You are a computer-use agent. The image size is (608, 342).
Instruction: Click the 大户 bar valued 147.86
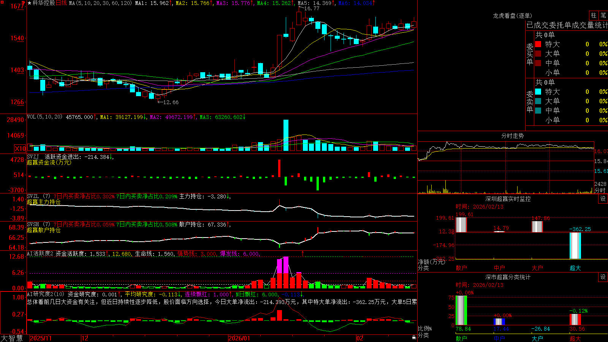[537, 226]
